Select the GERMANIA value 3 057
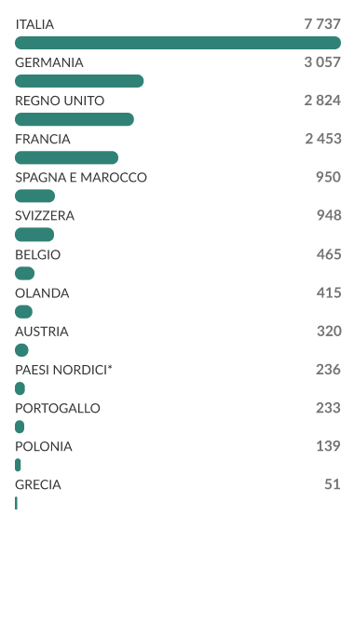The width and height of the screenshot is (354, 624). [322, 62]
